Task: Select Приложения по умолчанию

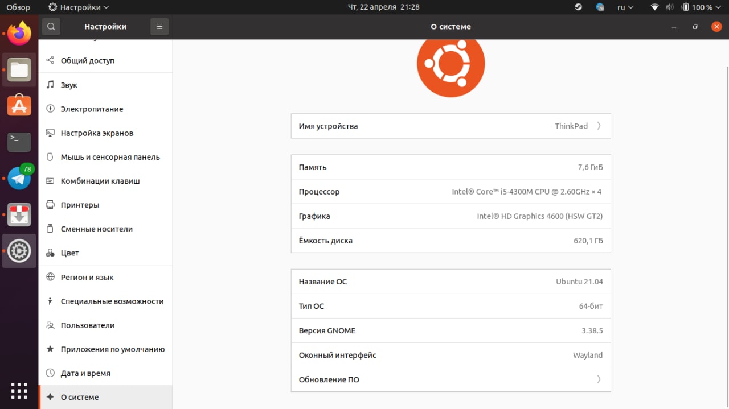Action: tap(105, 349)
